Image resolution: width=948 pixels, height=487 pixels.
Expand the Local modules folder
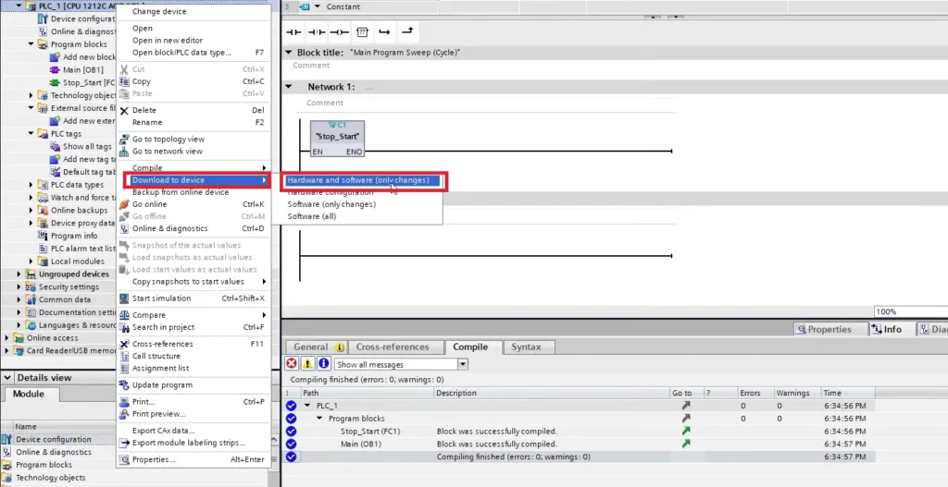[31, 262]
